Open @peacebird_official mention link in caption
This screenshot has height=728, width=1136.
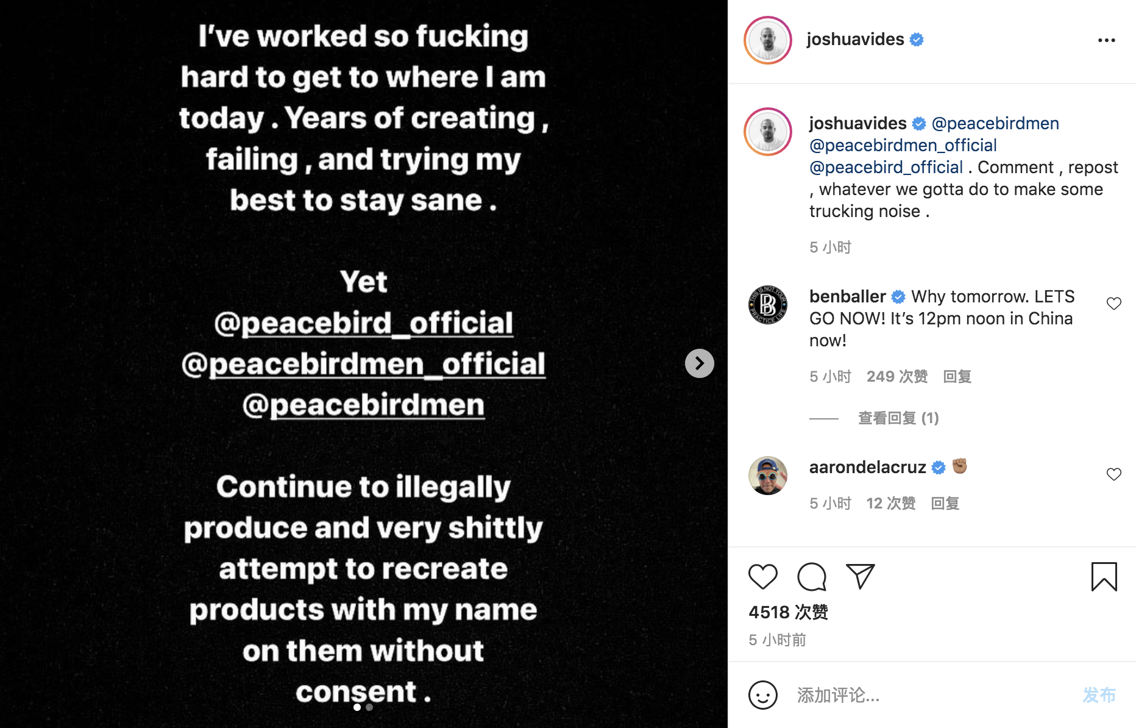point(886,167)
